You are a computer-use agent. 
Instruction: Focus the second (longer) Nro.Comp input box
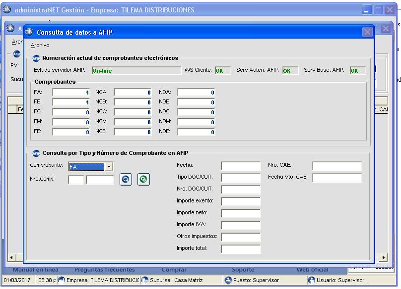100,180
